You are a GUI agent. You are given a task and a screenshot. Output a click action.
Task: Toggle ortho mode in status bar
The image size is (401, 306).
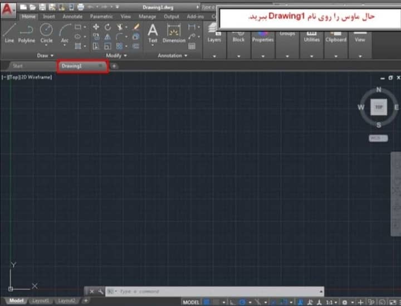pyautogui.click(x=233, y=303)
